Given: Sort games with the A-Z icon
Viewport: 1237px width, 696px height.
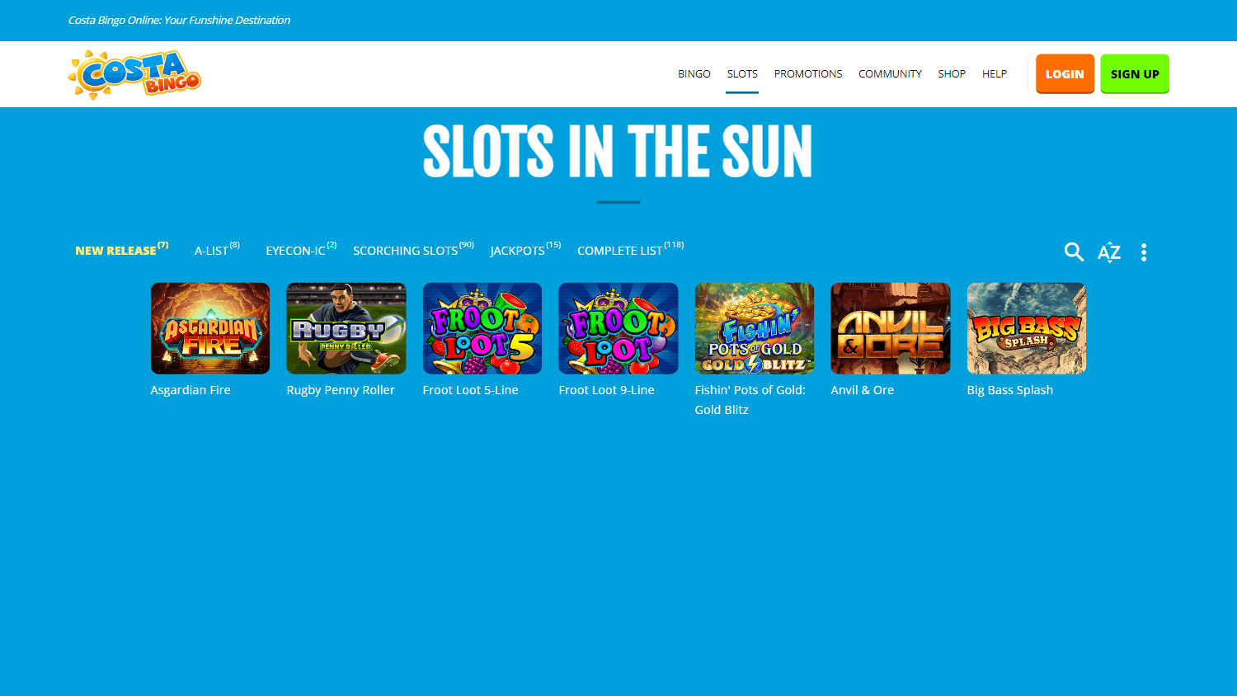Looking at the screenshot, I should pos(1109,252).
